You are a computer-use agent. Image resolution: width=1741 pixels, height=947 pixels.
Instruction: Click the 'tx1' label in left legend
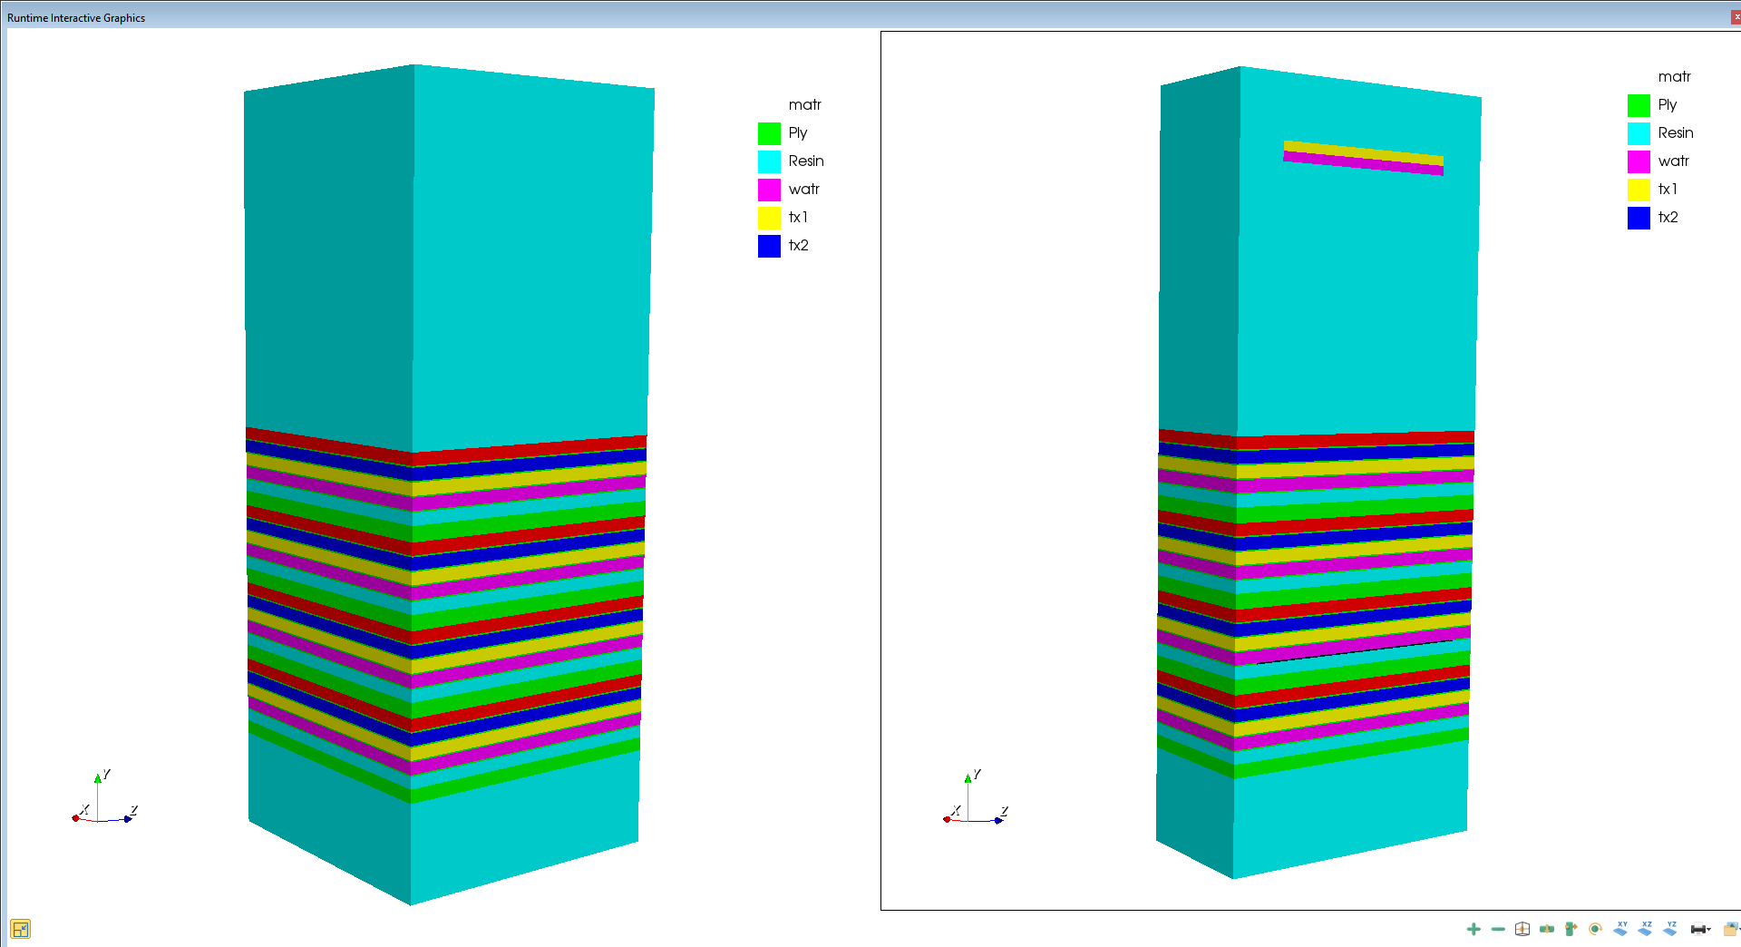coord(798,217)
